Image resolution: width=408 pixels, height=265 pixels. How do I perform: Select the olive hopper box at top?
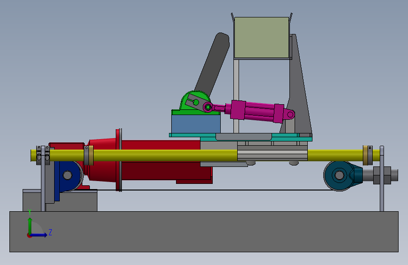click(x=262, y=38)
